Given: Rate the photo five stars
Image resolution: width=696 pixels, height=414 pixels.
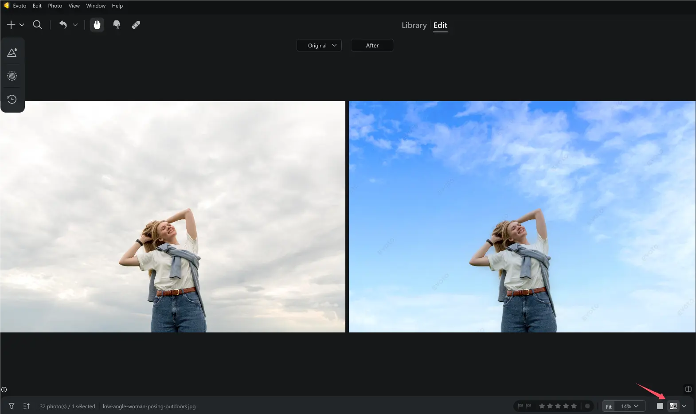Looking at the screenshot, I should 574,406.
